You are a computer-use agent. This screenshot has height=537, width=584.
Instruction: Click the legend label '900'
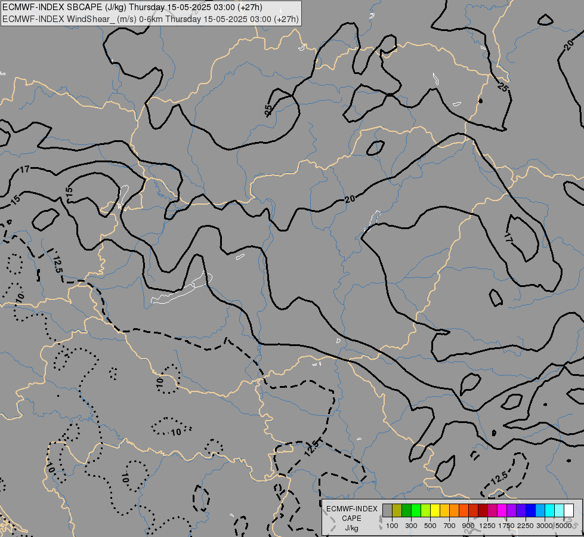468,526
